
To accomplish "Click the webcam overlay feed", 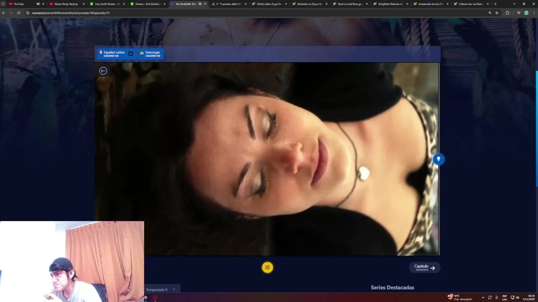I will click(72, 262).
